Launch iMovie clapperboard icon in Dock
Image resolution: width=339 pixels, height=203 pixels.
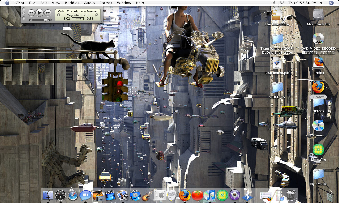(x=110, y=195)
